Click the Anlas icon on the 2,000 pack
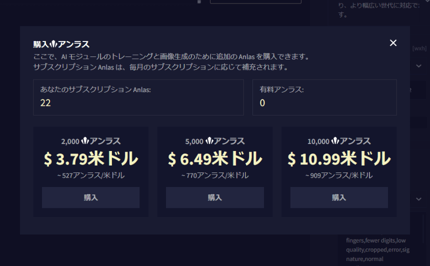This screenshot has width=430, height=266. point(85,141)
